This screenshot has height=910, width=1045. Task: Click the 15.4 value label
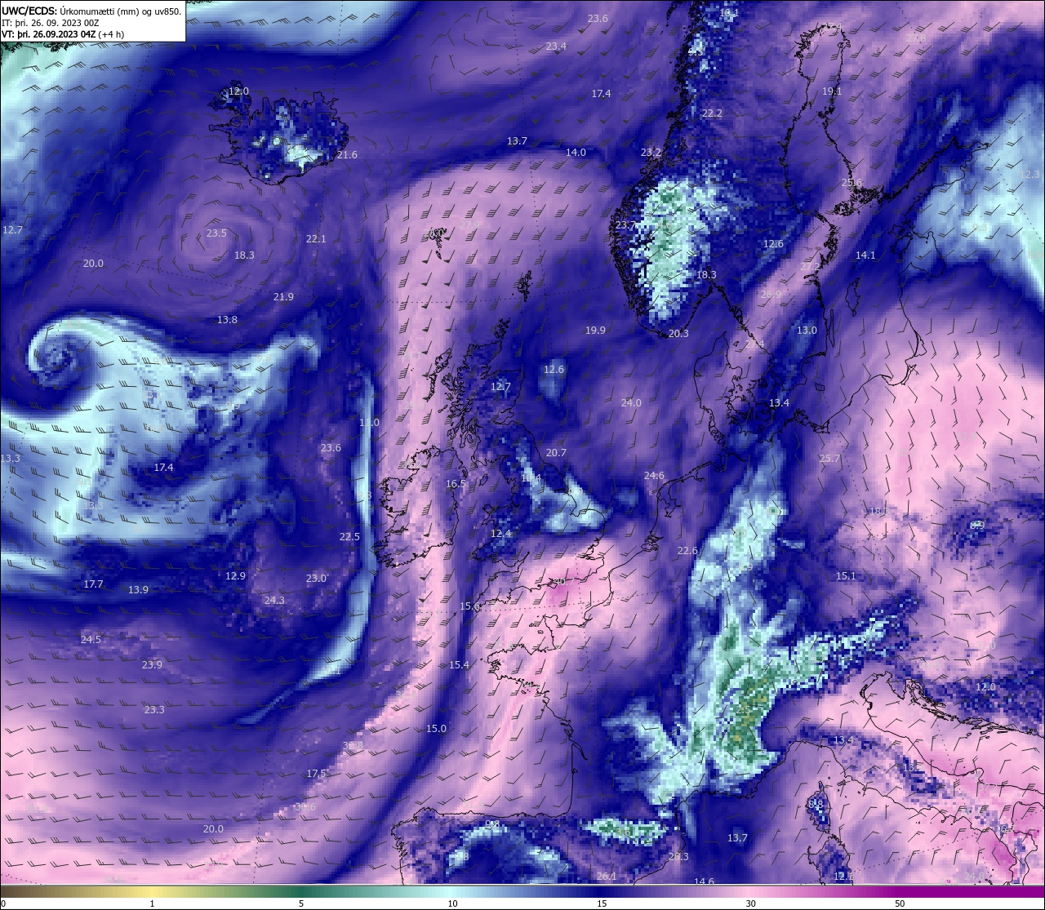pos(459,665)
